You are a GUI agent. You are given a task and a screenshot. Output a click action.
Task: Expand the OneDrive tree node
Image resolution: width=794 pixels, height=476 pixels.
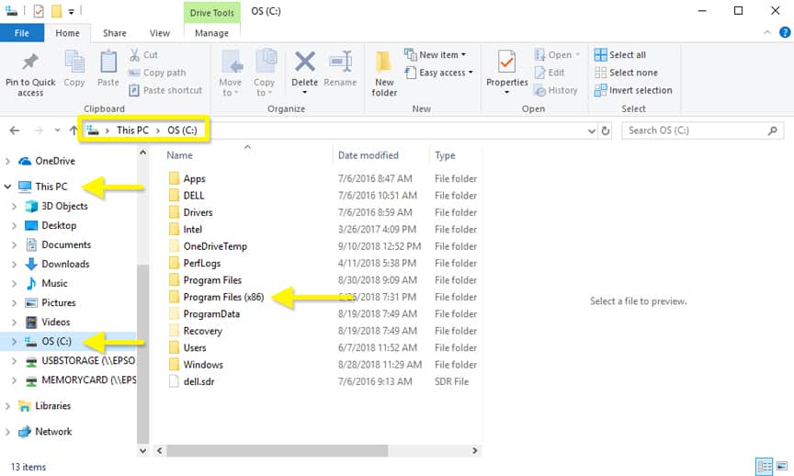click(8, 161)
